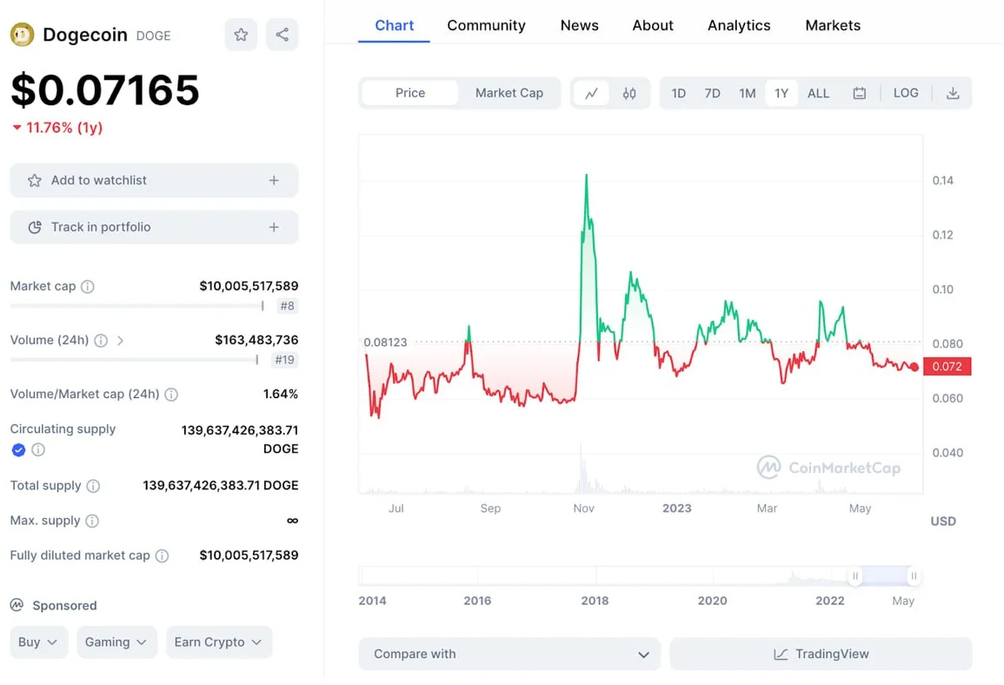Click market cap value $10,005,517,589

249,286
